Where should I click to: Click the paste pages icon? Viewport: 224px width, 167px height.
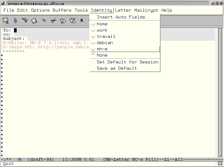(73, 21)
